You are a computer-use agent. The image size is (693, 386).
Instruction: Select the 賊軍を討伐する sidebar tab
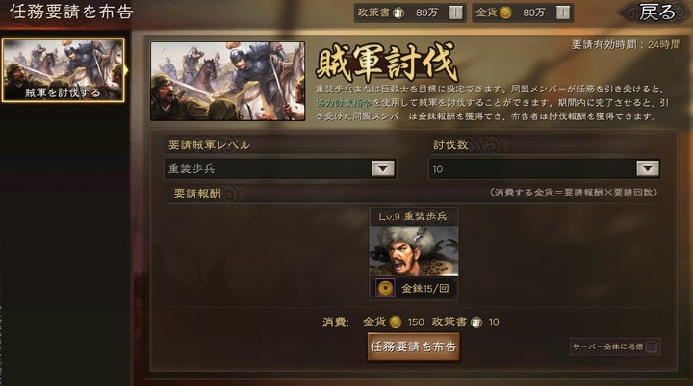[x=64, y=70]
